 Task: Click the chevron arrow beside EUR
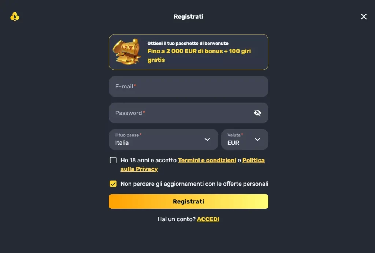click(x=257, y=139)
